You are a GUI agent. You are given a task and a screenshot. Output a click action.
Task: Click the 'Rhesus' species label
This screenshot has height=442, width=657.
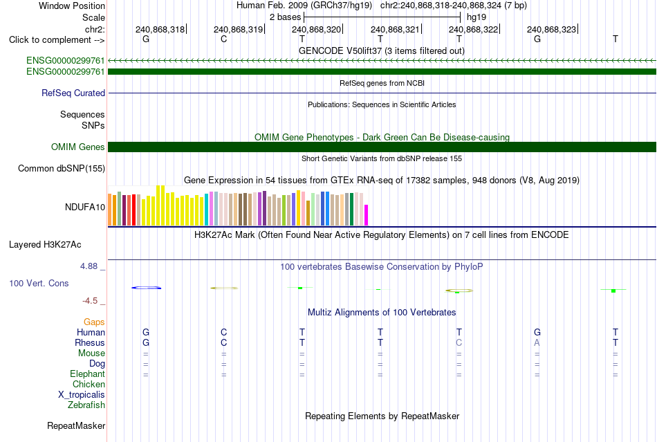pos(90,342)
